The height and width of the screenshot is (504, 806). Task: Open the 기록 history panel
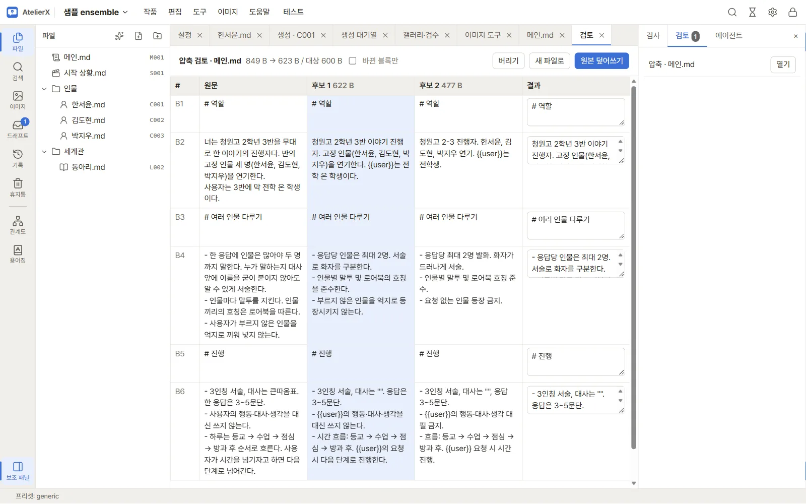coord(18,158)
